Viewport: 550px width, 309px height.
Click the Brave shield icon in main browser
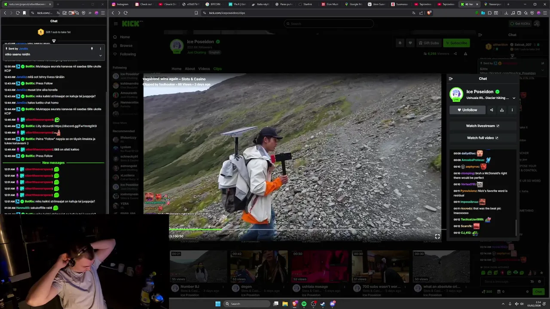[x=428, y=13]
